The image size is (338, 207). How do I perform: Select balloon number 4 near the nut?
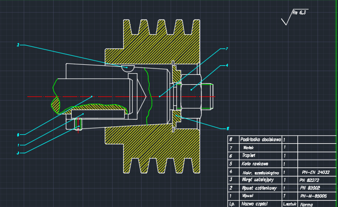(227, 65)
